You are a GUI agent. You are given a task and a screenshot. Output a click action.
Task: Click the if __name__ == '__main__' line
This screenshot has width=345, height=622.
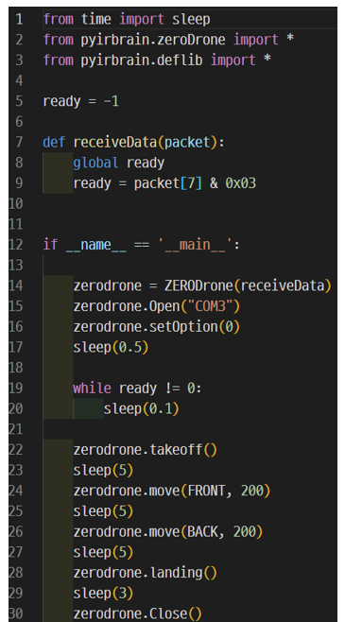click(x=142, y=244)
